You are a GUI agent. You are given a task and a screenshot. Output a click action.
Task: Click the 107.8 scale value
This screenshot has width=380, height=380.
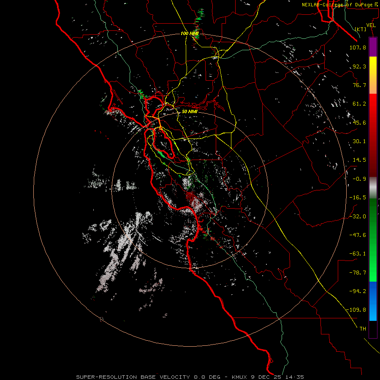pyautogui.click(x=358, y=47)
